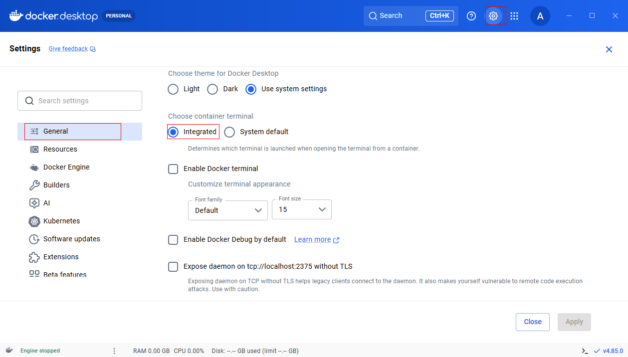Close settings with the blue X icon
The image size is (628, 357).
(609, 49)
